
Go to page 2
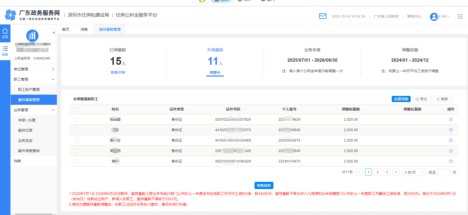(378, 172)
